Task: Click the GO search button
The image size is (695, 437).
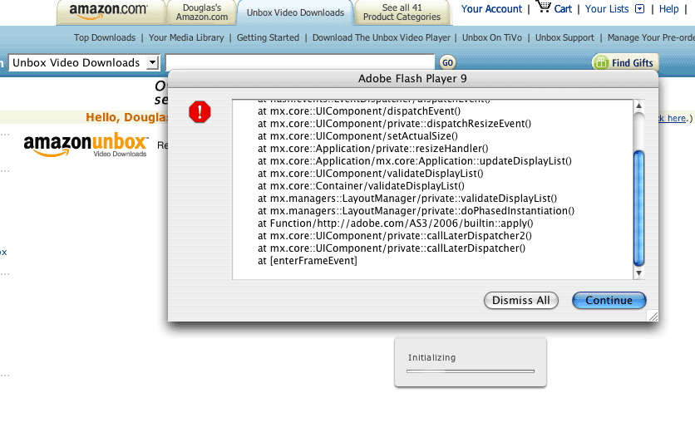Action: 447,62
